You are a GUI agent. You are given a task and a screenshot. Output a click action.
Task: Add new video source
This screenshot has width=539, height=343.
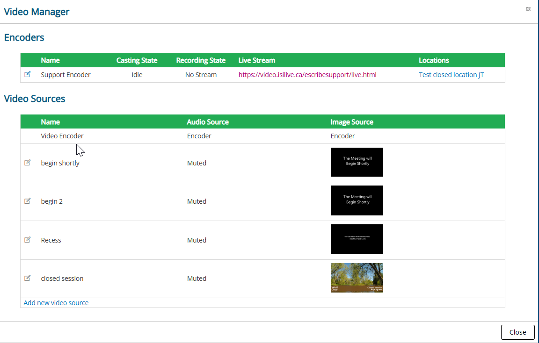coord(56,302)
